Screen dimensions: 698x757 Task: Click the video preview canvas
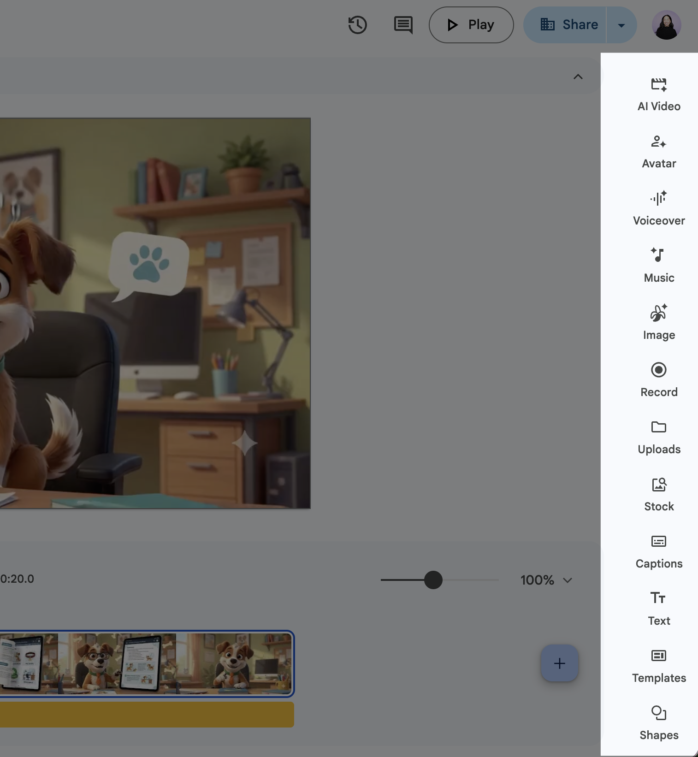click(155, 313)
